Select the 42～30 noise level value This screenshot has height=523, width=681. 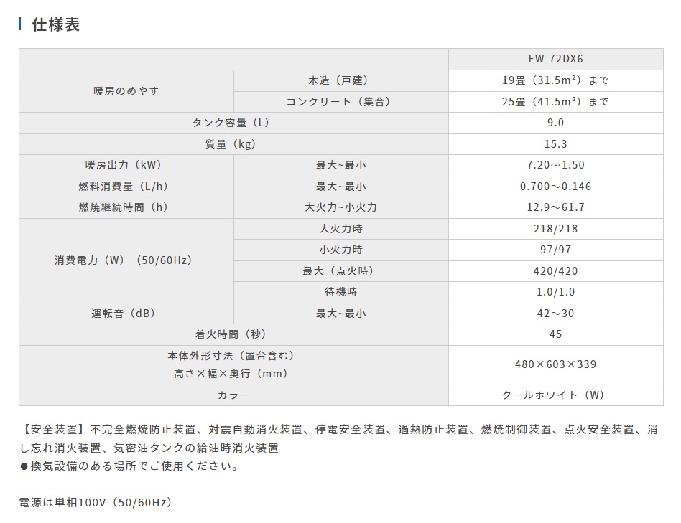click(x=555, y=313)
